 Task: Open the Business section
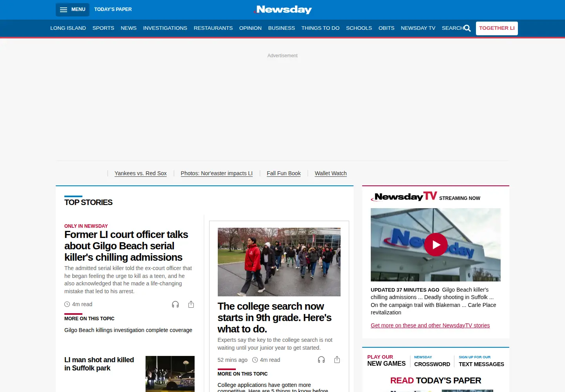click(x=281, y=28)
